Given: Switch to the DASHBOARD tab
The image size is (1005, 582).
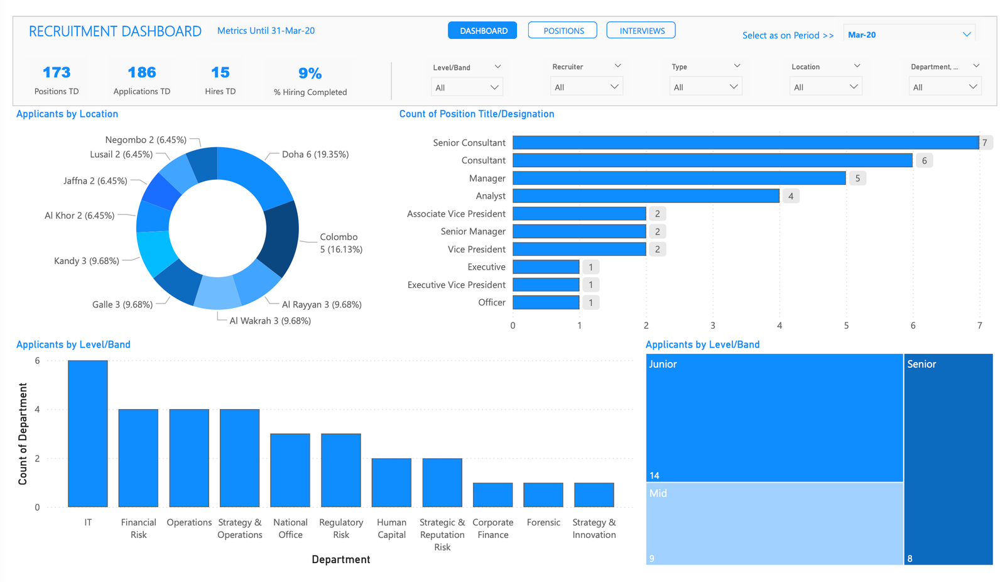Looking at the screenshot, I should (482, 30).
